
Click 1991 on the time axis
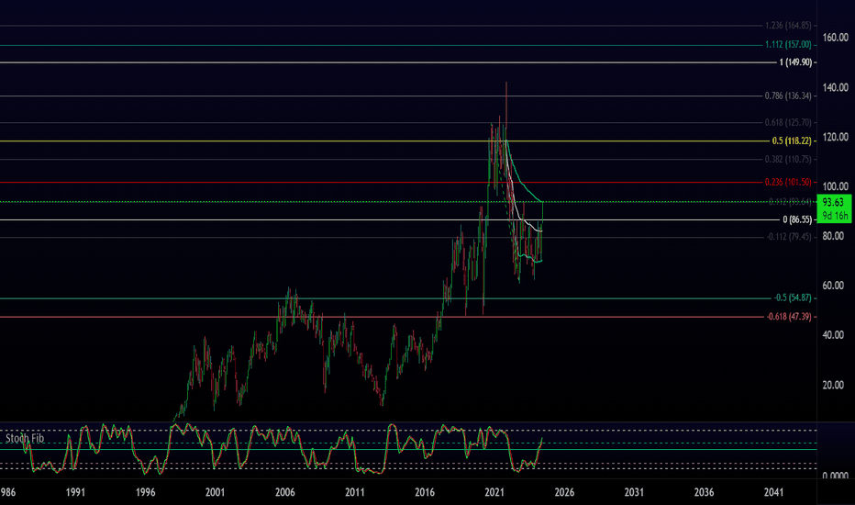(75, 492)
